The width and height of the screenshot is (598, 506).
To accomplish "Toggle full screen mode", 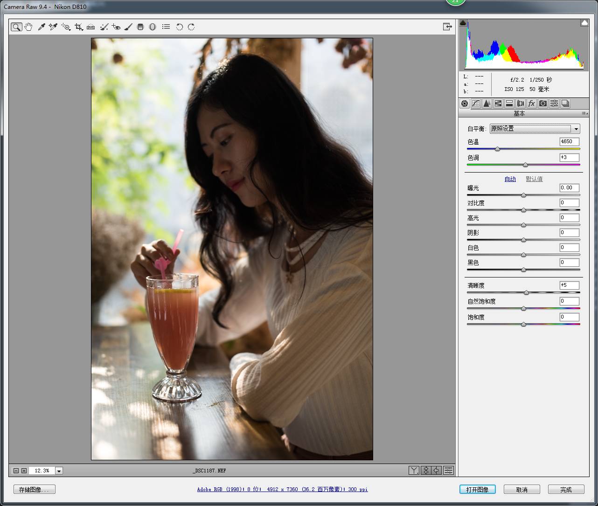I will point(447,27).
